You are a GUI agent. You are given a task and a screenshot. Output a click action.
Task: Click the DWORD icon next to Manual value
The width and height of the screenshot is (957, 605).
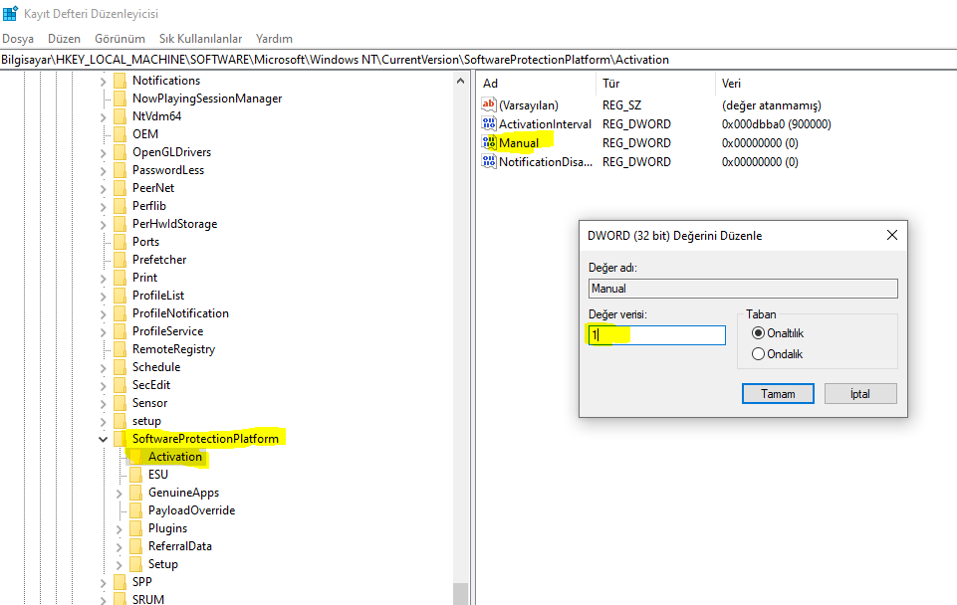tap(489, 143)
